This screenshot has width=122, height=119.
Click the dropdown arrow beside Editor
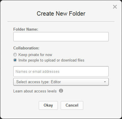pyautogui.click(x=105, y=82)
